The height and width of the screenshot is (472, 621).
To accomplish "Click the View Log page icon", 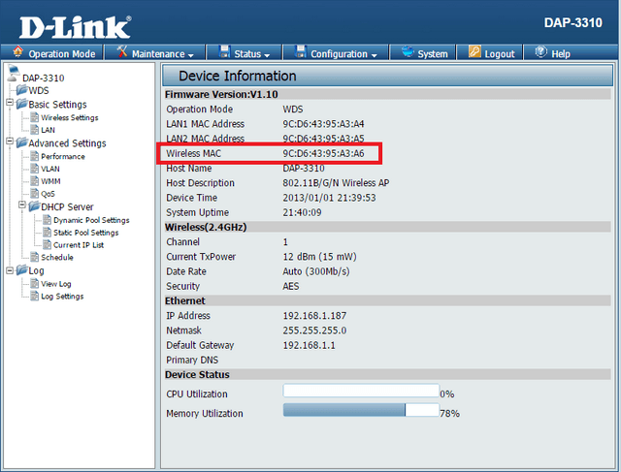I will click(35, 283).
